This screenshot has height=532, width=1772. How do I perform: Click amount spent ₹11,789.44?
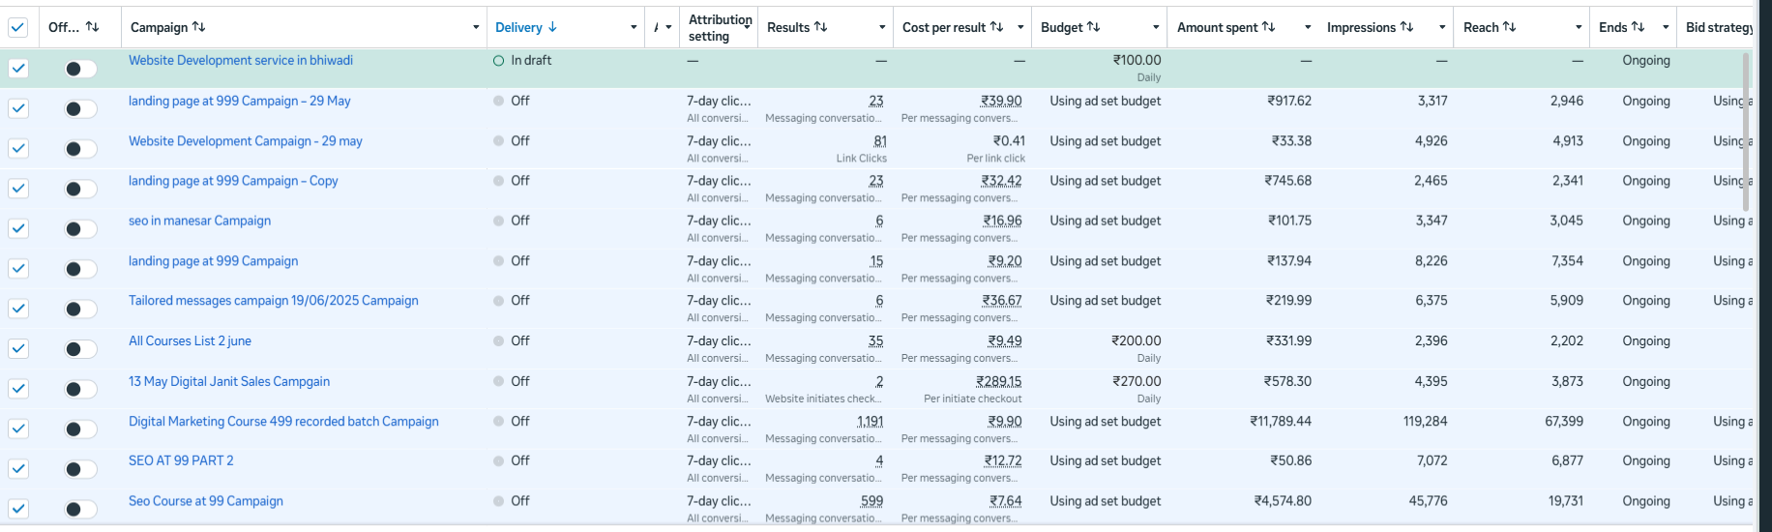pyautogui.click(x=1281, y=422)
